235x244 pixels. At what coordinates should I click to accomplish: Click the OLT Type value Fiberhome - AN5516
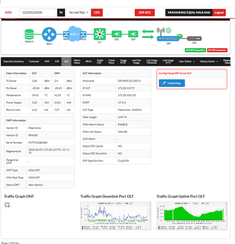[129, 110]
